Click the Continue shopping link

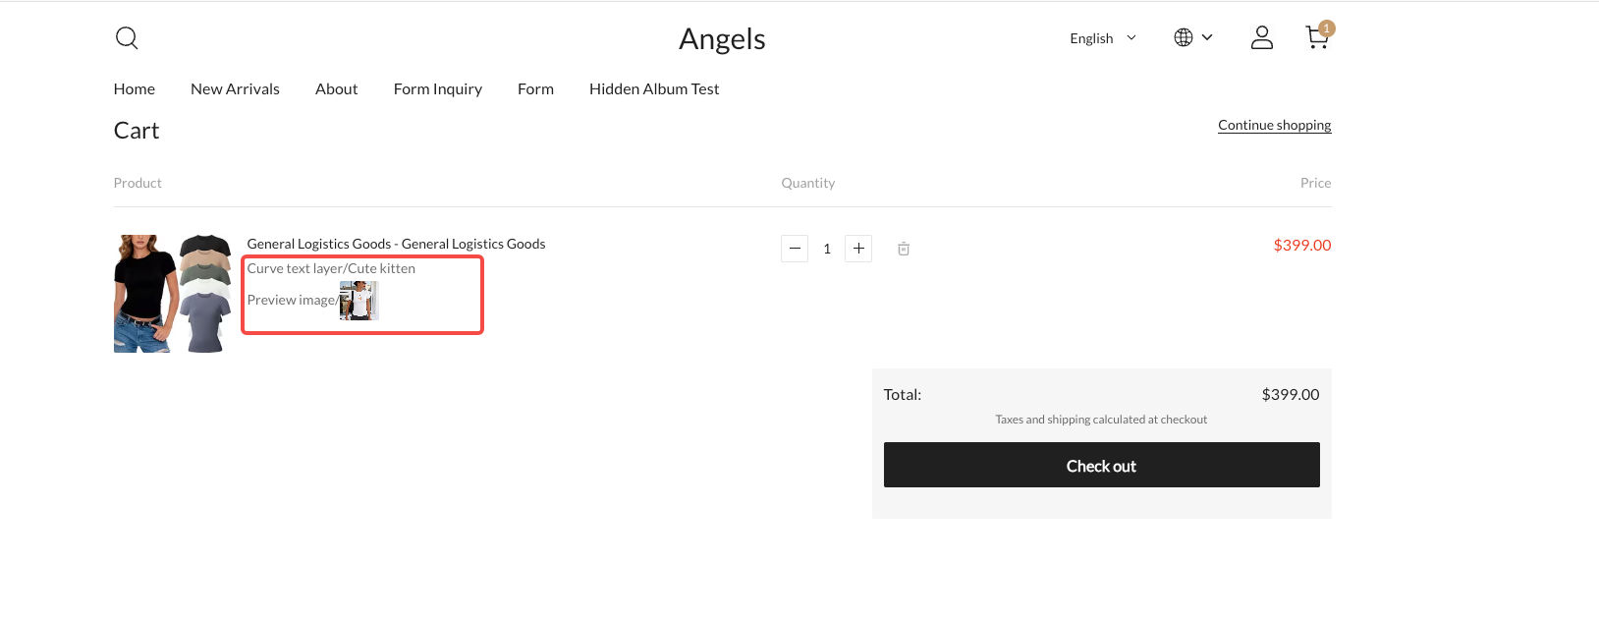click(x=1275, y=125)
